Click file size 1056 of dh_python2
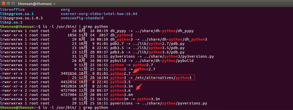 pos(72,35)
